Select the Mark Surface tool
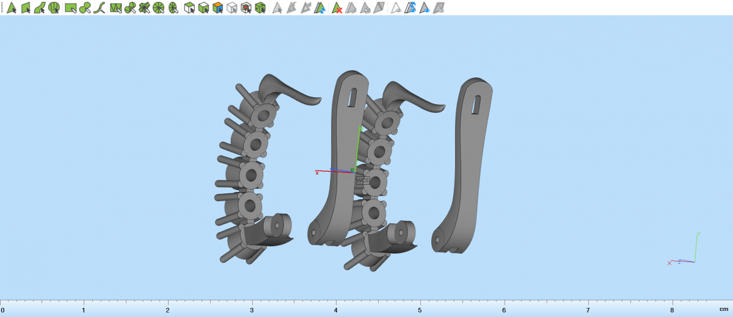The width and height of the screenshot is (733, 317). 40,8
